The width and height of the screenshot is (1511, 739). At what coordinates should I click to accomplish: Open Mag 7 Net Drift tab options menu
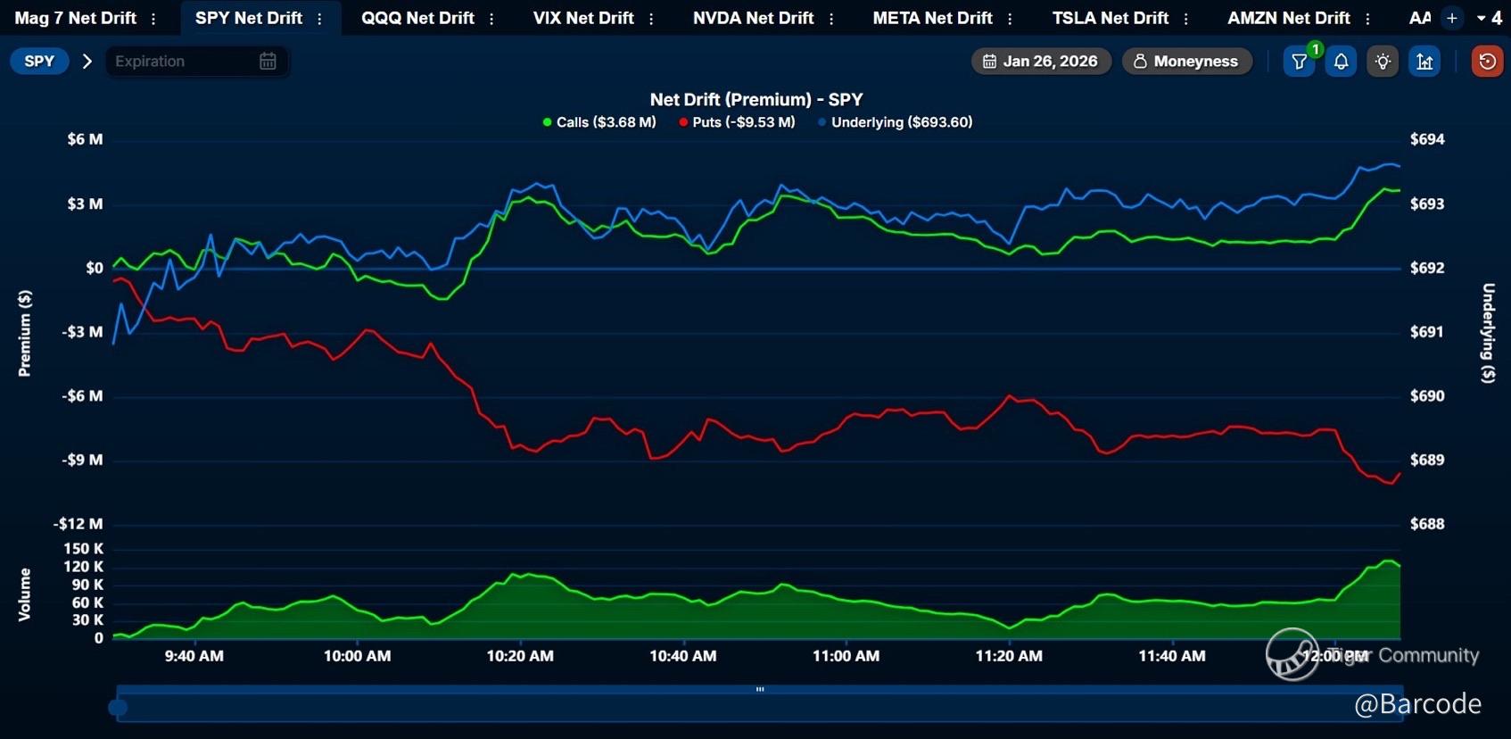click(153, 19)
